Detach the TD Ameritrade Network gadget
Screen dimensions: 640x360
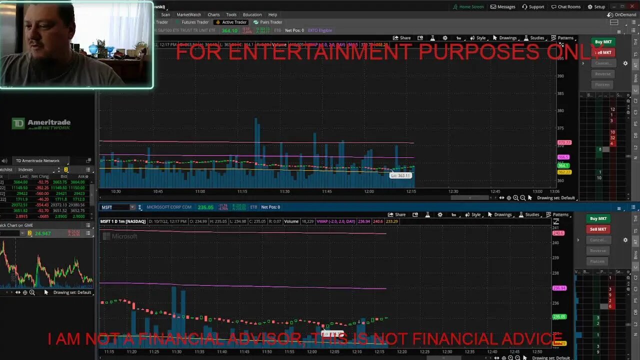[88, 160]
